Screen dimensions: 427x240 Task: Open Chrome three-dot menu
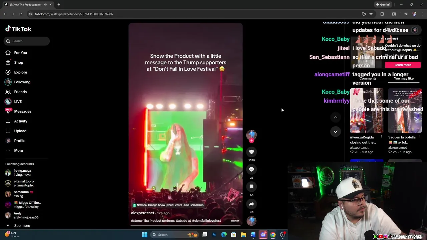coord(422,14)
